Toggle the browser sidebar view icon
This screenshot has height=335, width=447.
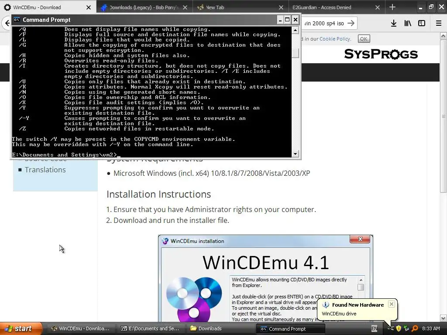click(422, 24)
